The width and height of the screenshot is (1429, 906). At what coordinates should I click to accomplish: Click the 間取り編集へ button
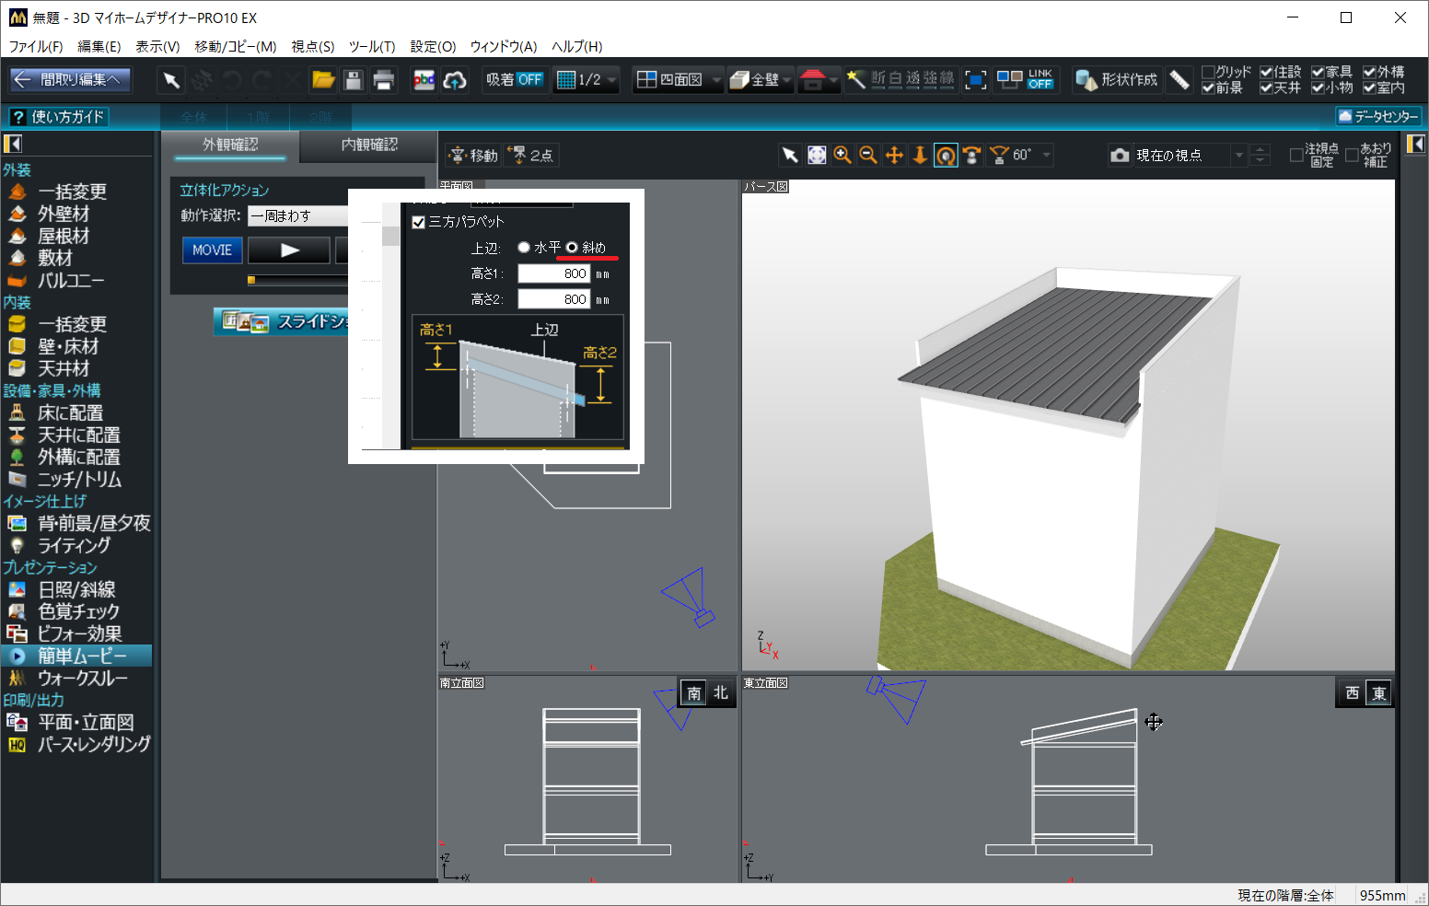click(70, 80)
